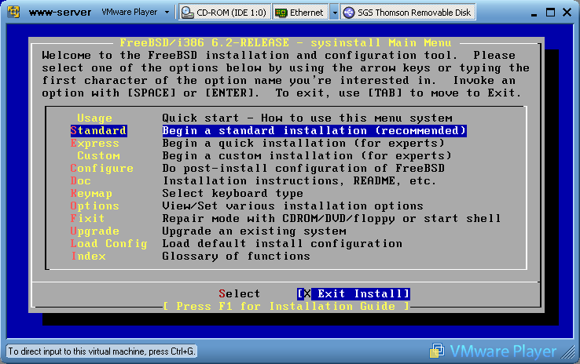
Task: Click the X Exit Install button
Action: point(353,294)
